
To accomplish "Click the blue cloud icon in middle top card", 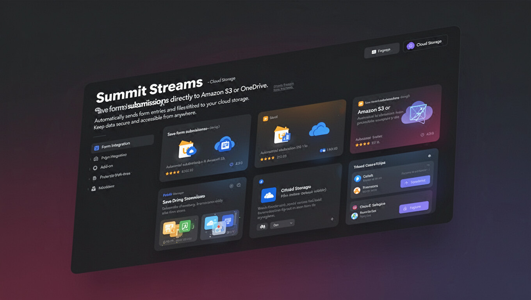I will tap(319, 130).
